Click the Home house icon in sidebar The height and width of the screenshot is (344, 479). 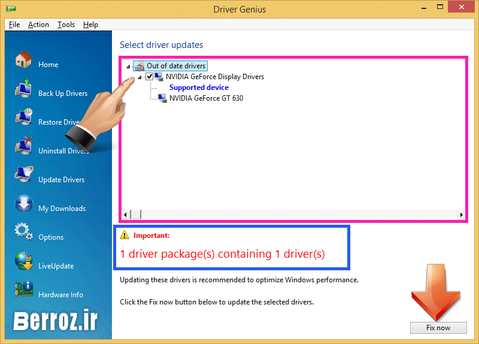coord(23,60)
